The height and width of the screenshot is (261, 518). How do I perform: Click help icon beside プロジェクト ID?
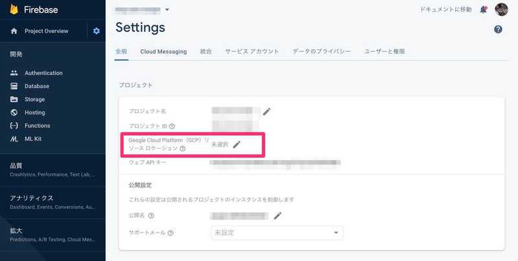(x=172, y=126)
